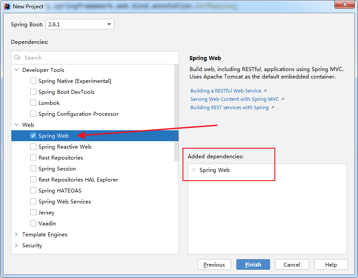This screenshot has height=278, width=358.
Task: Tick the Spring HATEOAS checkbox
Action: click(x=33, y=191)
